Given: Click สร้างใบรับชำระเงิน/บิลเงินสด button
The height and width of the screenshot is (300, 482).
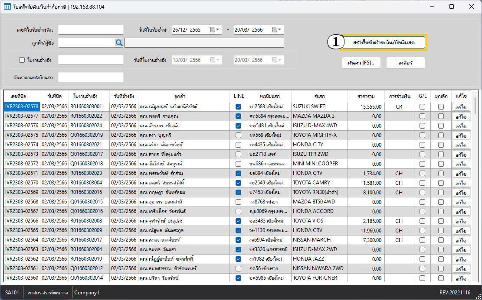Looking at the screenshot, I should [x=384, y=42].
